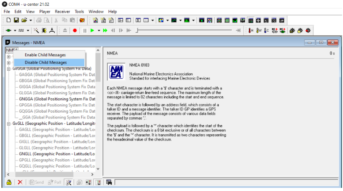Click the gear with red arrow icon
The image size is (343, 191).
308,30
